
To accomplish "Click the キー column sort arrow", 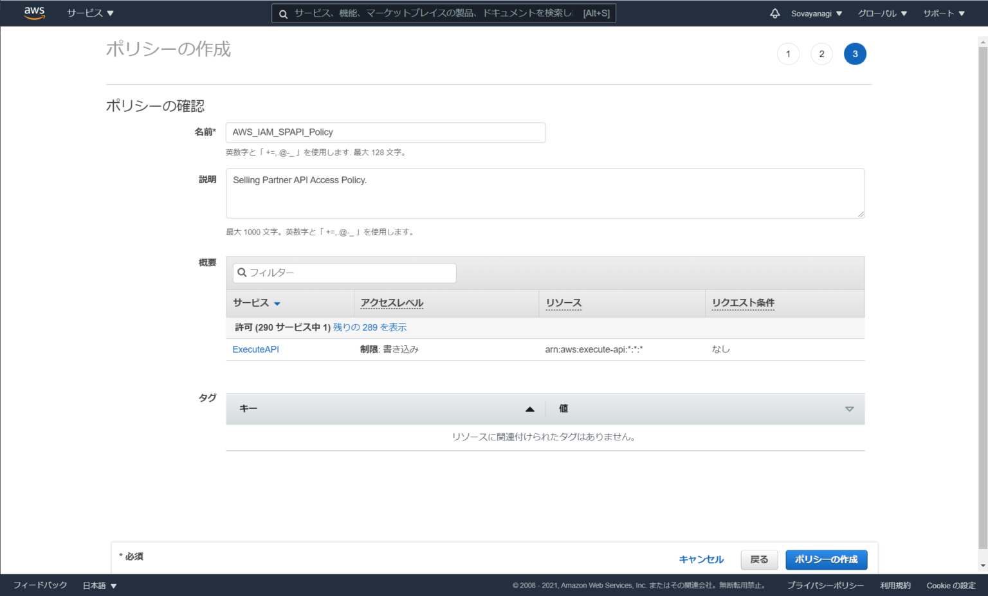I will 529,408.
